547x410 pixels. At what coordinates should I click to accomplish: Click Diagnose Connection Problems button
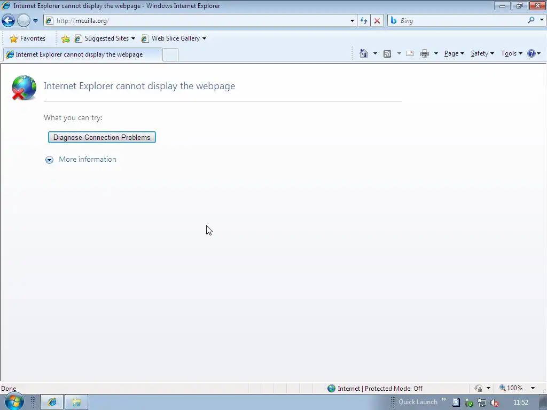102,137
